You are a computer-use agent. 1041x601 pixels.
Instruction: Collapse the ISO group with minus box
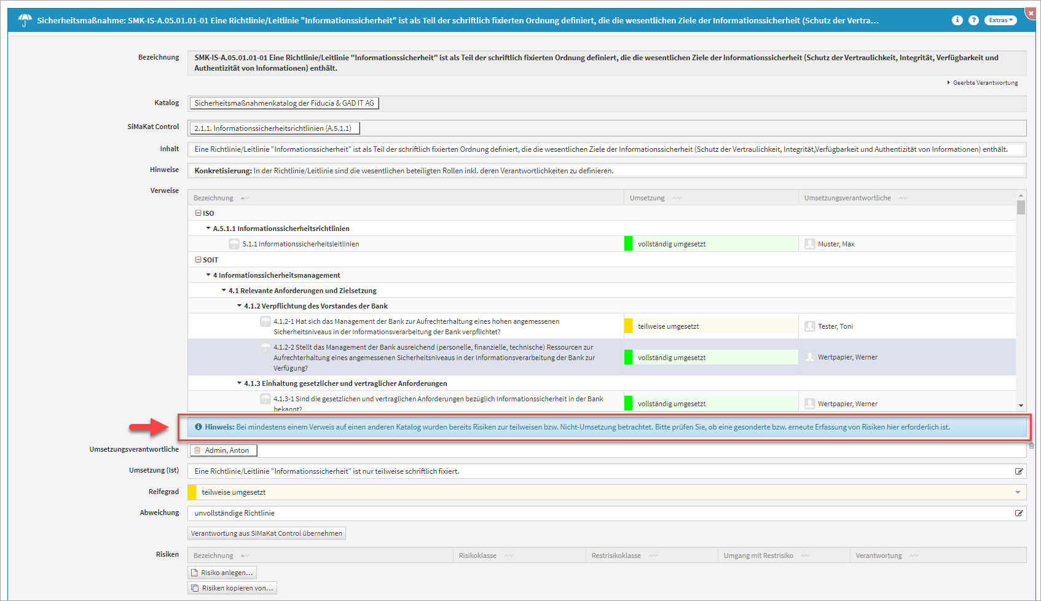coord(198,213)
